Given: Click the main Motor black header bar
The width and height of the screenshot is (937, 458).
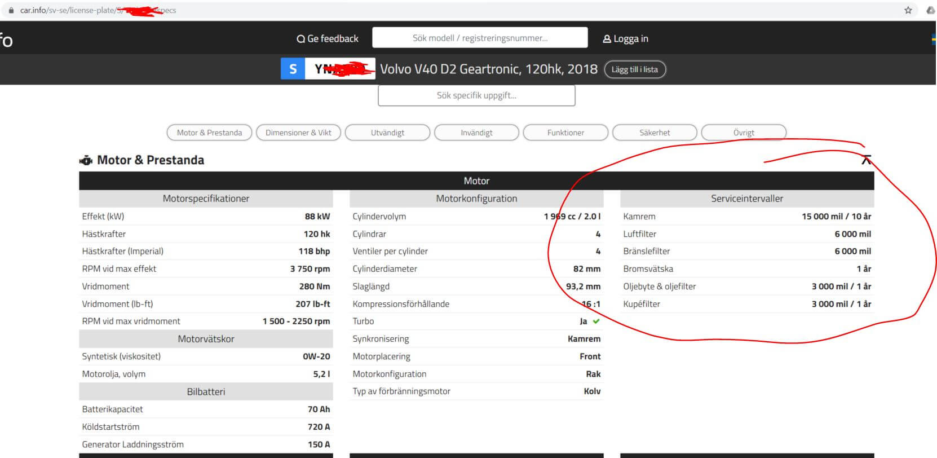Looking at the screenshot, I should click(476, 181).
